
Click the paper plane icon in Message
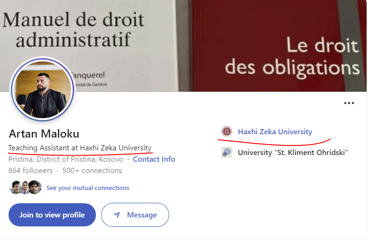click(117, 215)
